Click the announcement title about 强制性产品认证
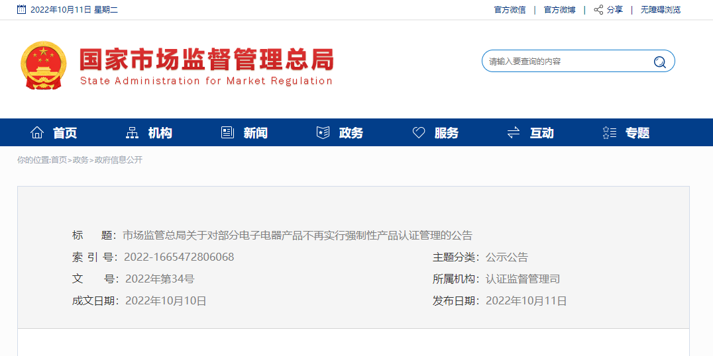The image size is (713, 356). [298, 235]
